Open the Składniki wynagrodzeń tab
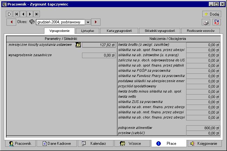Image resolution: width=227 pixels, height=151 pixels. (160, 31)
